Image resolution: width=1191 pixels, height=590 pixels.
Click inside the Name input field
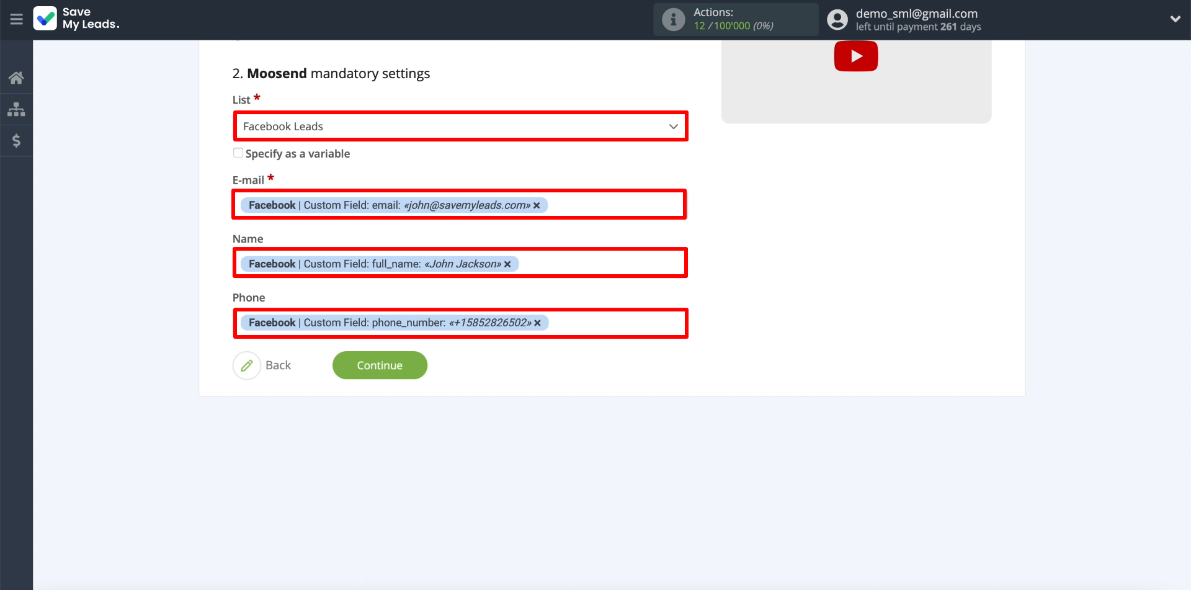pyautogui.click(x=460, y=263)
